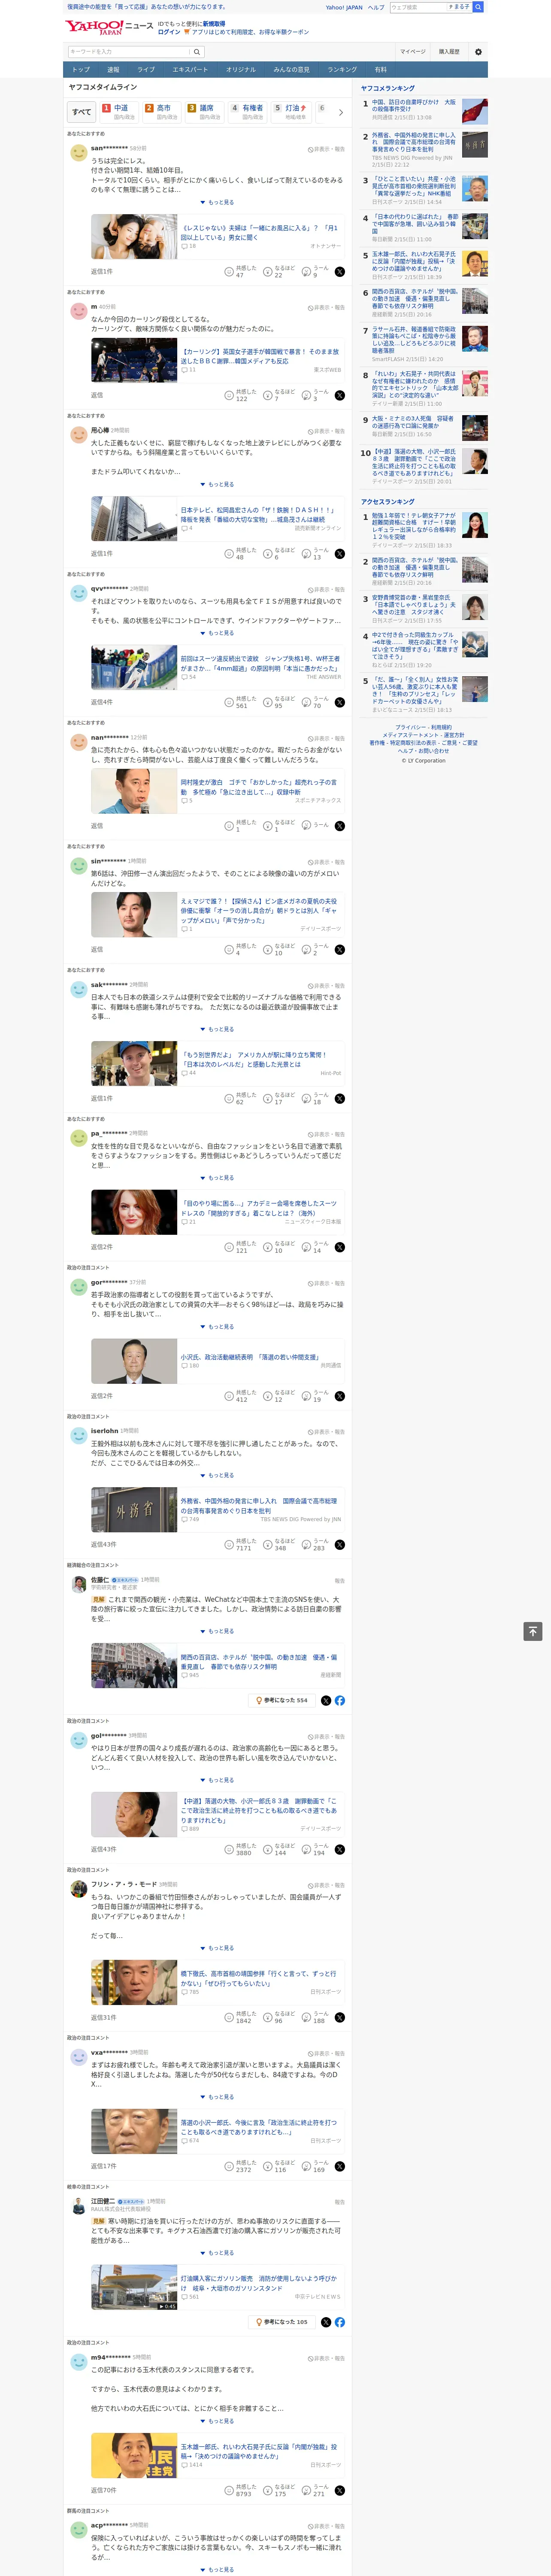The height and width of the screenshot is (2576, 551).
Task: Click 佐藤仁 profile photo
Action: [x=78, y=1584]
